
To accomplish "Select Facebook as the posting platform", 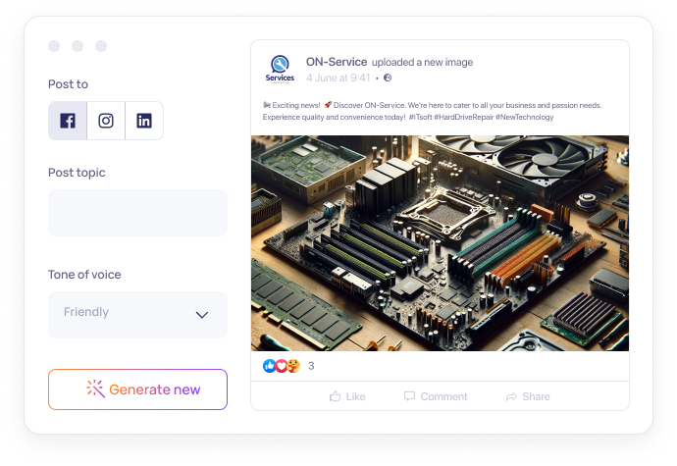I will [x=68, y=121].
